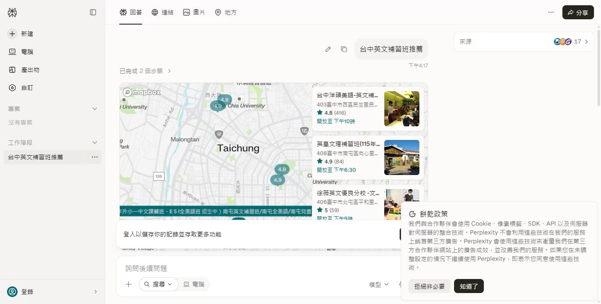View photo thumbnail of 台中洋碩美語
Screen dimensions: 601x304
tap(402, 109)
